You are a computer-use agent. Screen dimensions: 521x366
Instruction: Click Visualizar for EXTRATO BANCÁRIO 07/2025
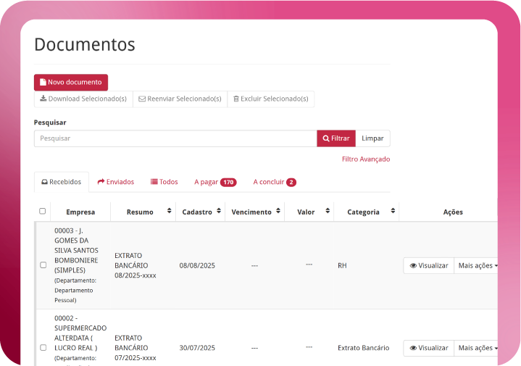pos(429,348)
